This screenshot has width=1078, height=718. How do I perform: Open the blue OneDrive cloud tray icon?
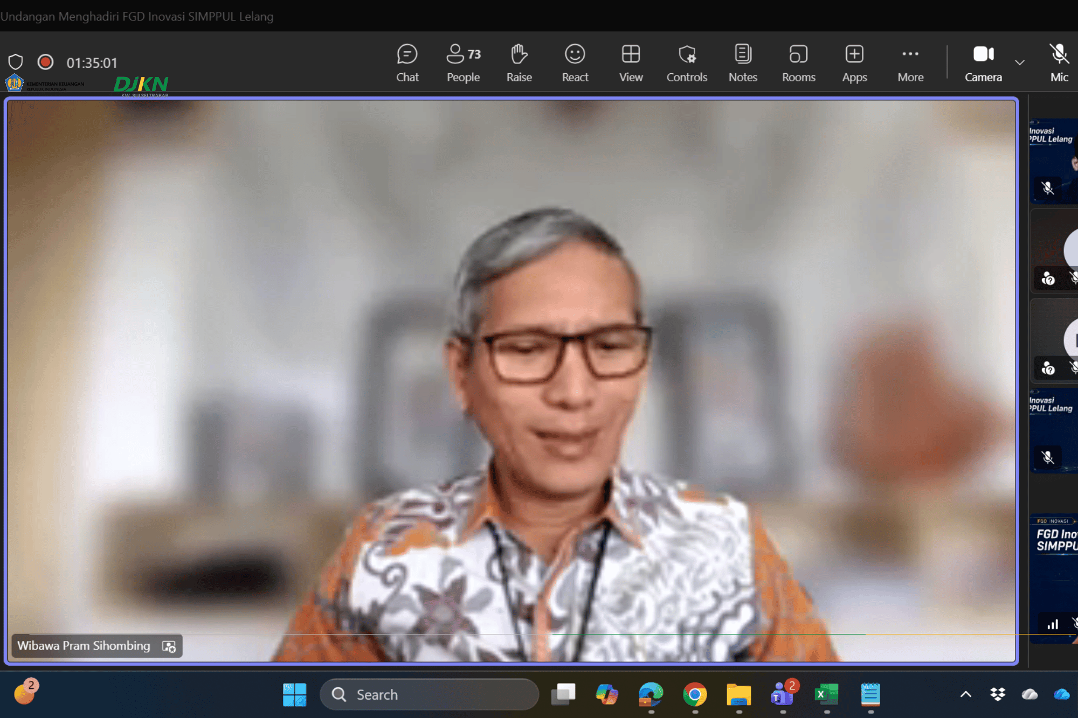(1061, 694)
